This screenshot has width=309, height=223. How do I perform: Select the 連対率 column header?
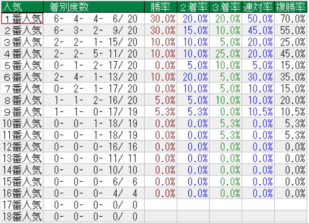258,7
